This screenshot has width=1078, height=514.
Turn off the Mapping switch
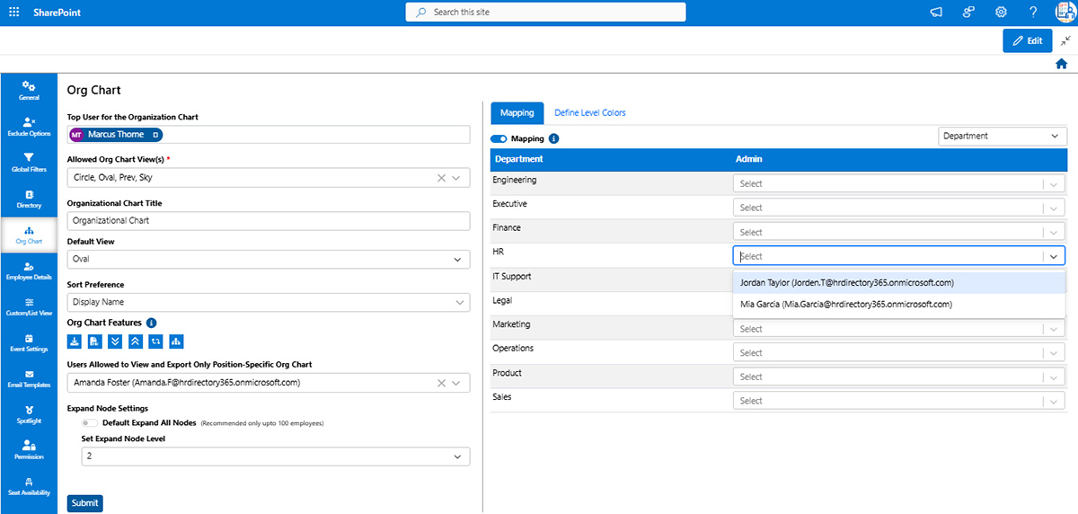499,138
